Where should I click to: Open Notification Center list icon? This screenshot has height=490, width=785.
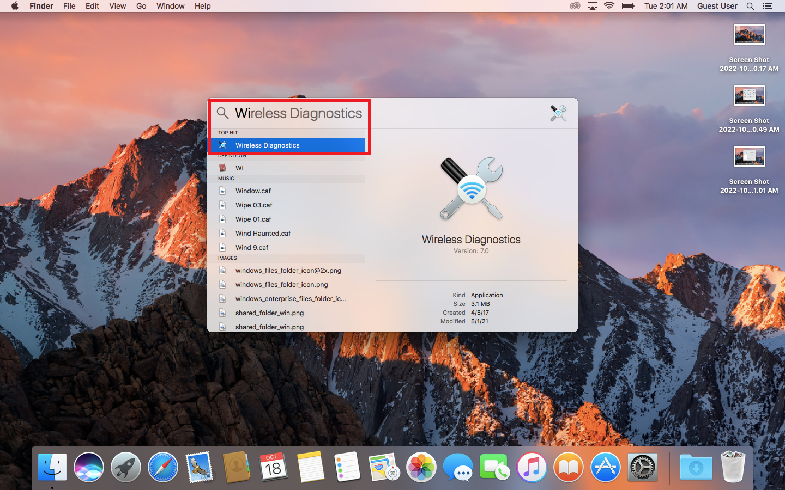pyautogui.click(x=768, y=6)
